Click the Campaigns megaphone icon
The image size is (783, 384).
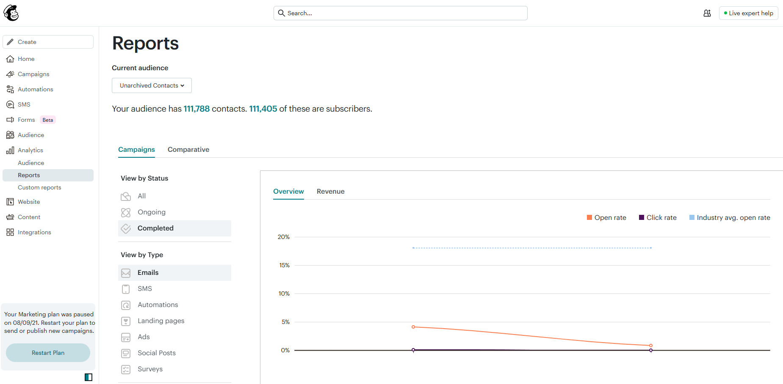pos(10,74)
